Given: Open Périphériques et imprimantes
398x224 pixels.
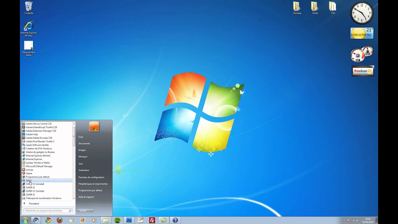Looking at the screenshot, I should [93, 184].
